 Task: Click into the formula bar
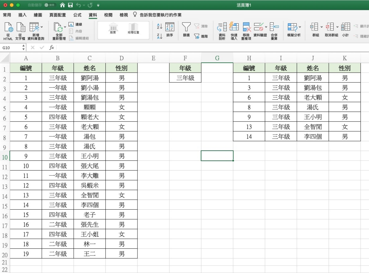click(x=212, y=48)
